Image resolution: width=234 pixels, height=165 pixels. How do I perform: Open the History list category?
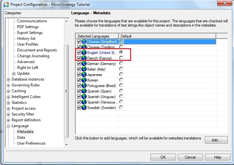click(26, 38)
